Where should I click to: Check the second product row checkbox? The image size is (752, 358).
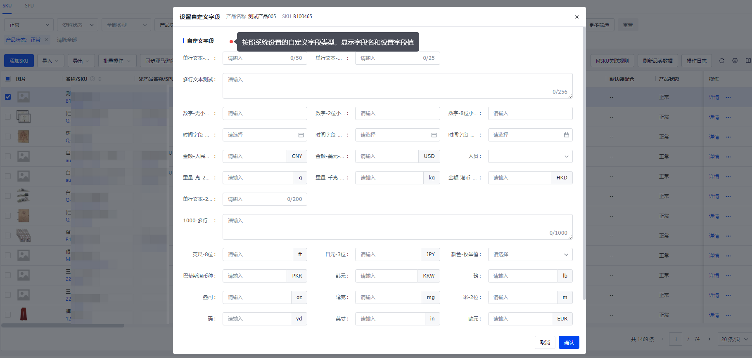8,117
